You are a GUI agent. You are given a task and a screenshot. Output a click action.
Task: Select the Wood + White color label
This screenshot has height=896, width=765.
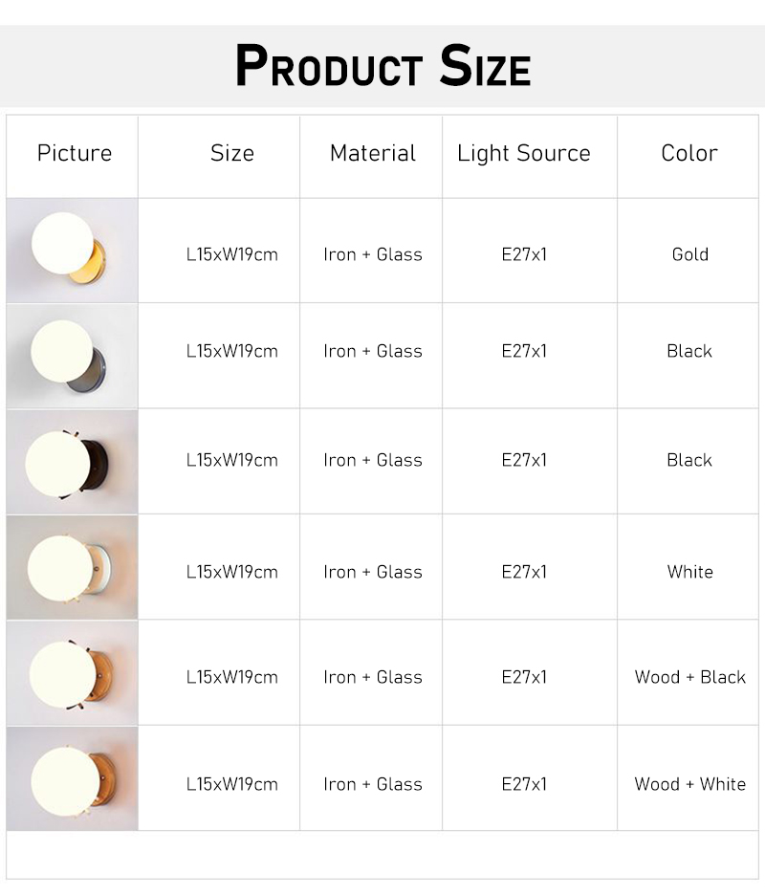pyautogui.click(x=690, y=784)
